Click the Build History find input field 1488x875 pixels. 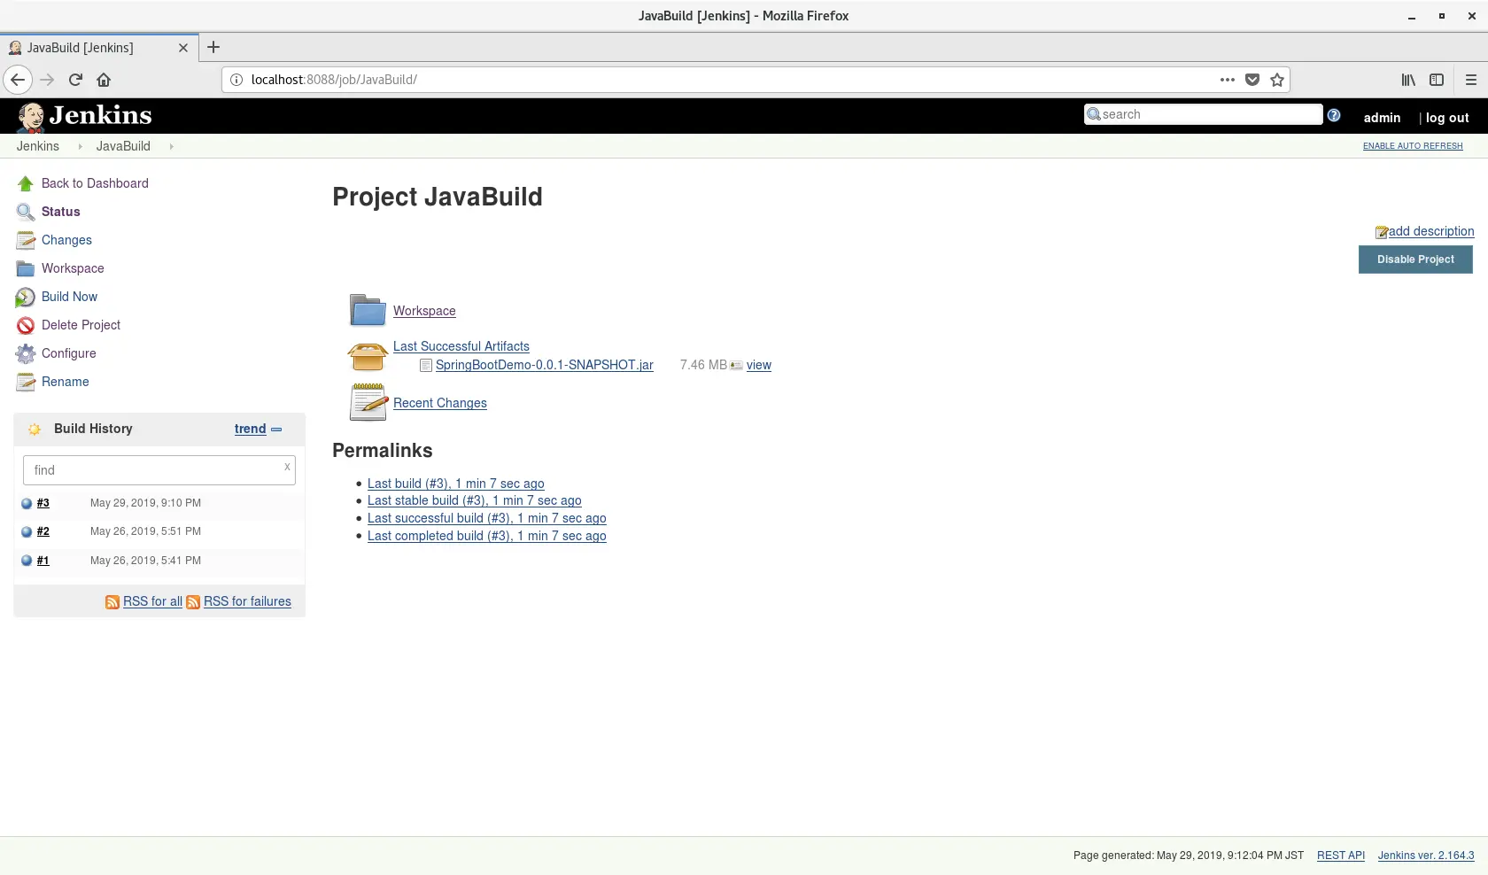point(159,470)
